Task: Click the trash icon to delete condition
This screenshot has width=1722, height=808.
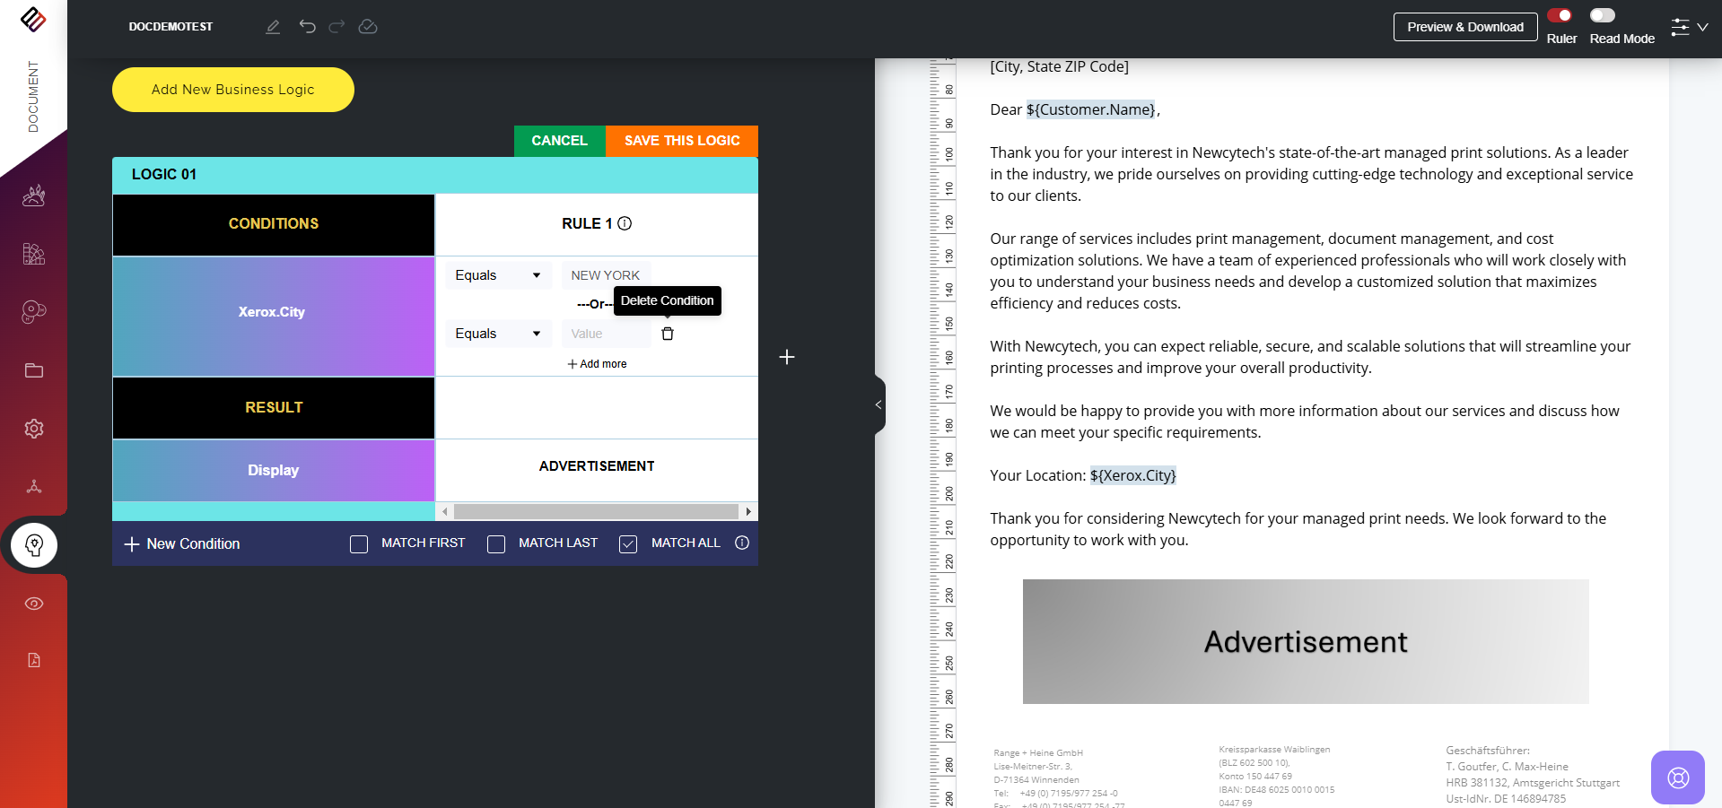Action: coord(668,334)
